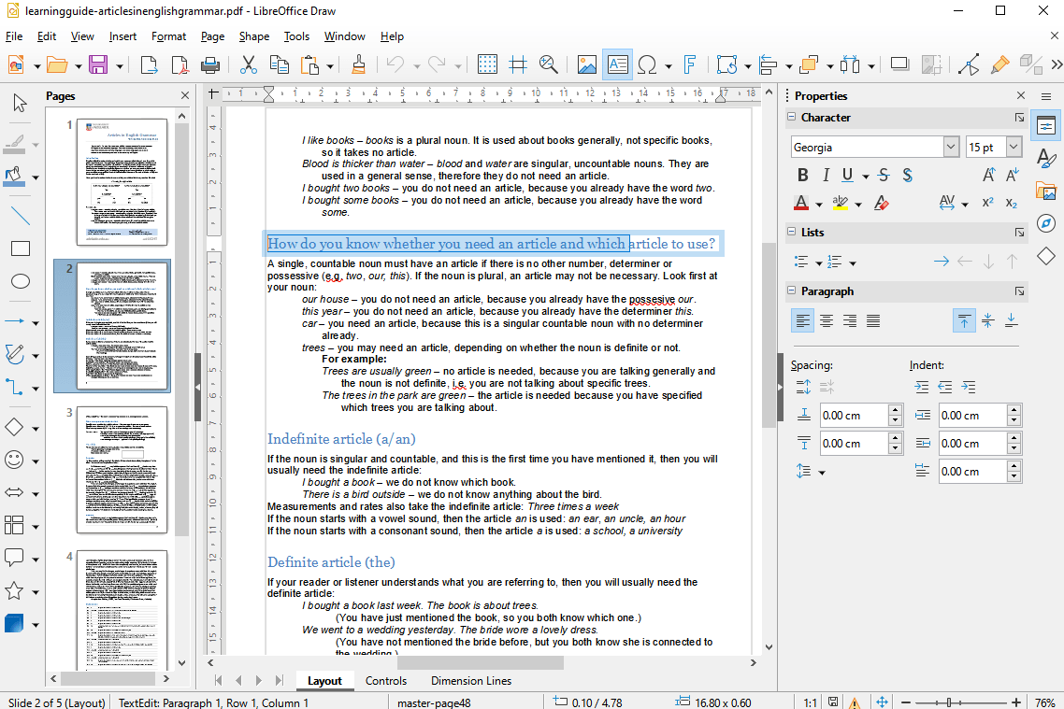
Task: Switch to the Controls tab
Action: point(386,681)
